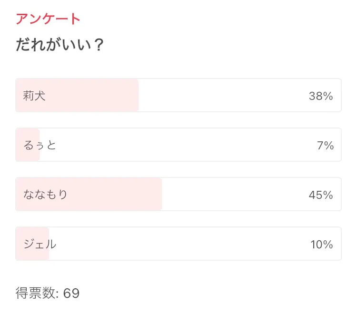
Task: Click the pink filled bar for 莉犬
Action: click(95, 96)
